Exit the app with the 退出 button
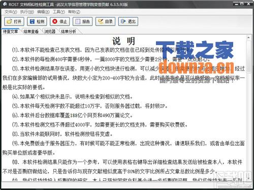The width and height of the screenshot is (254, 190). pos(128,21)
